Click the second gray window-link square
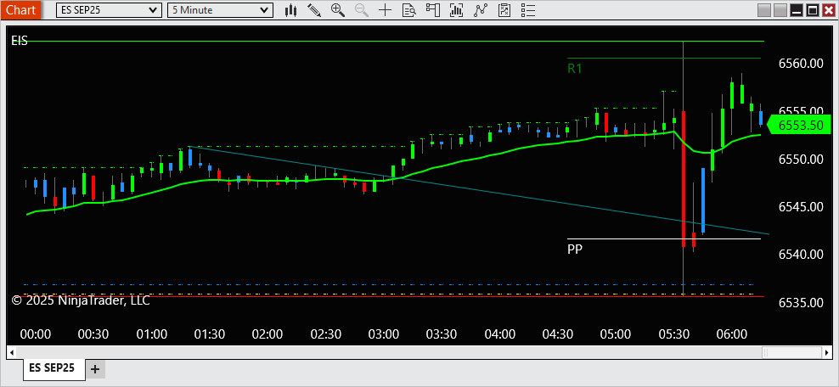This screenshot has width=839, height=387. [780, 10]
